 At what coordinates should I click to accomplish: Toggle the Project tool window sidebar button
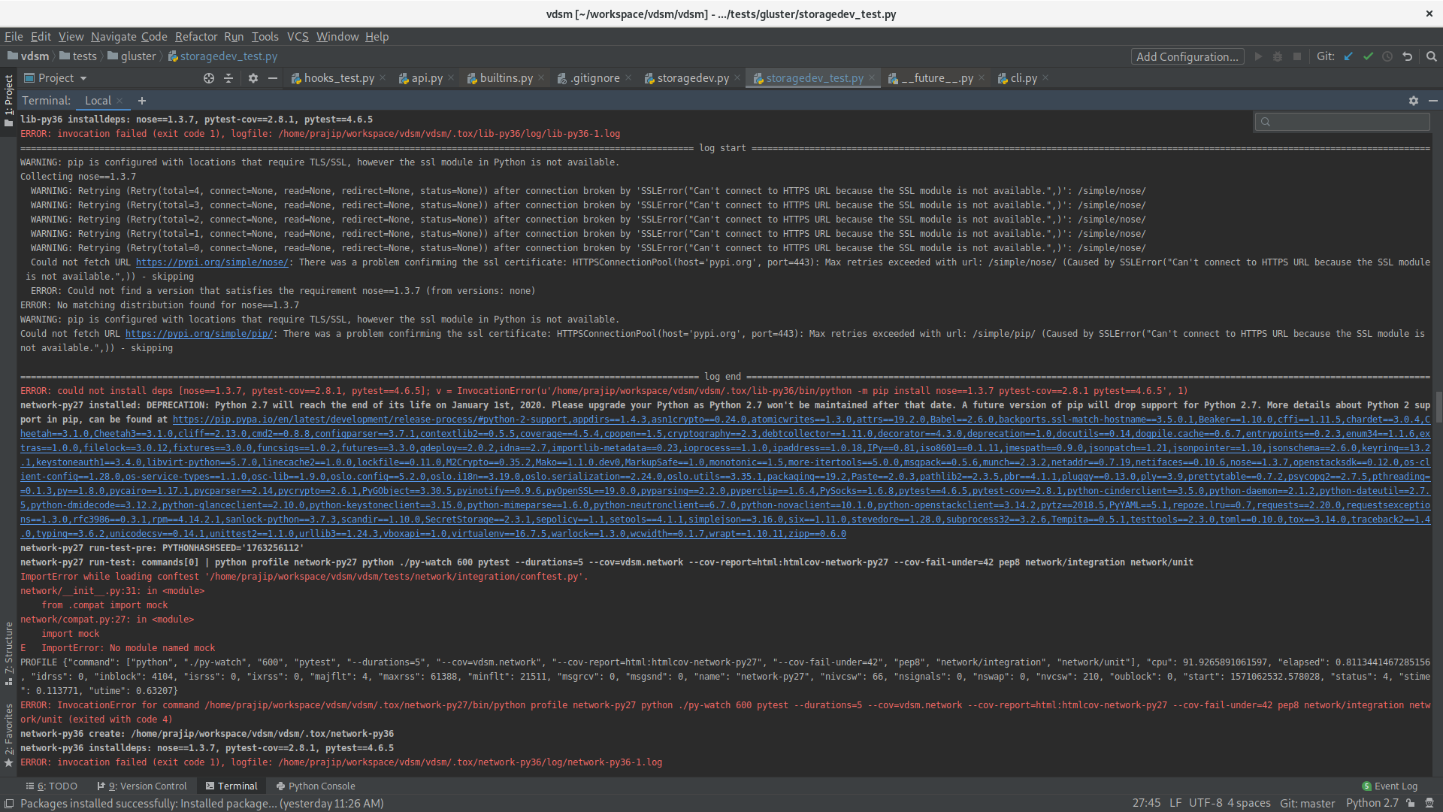[x=8, y=98]
